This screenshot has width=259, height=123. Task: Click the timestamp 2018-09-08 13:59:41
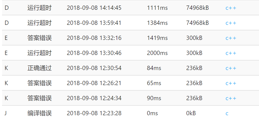(94, 23)
